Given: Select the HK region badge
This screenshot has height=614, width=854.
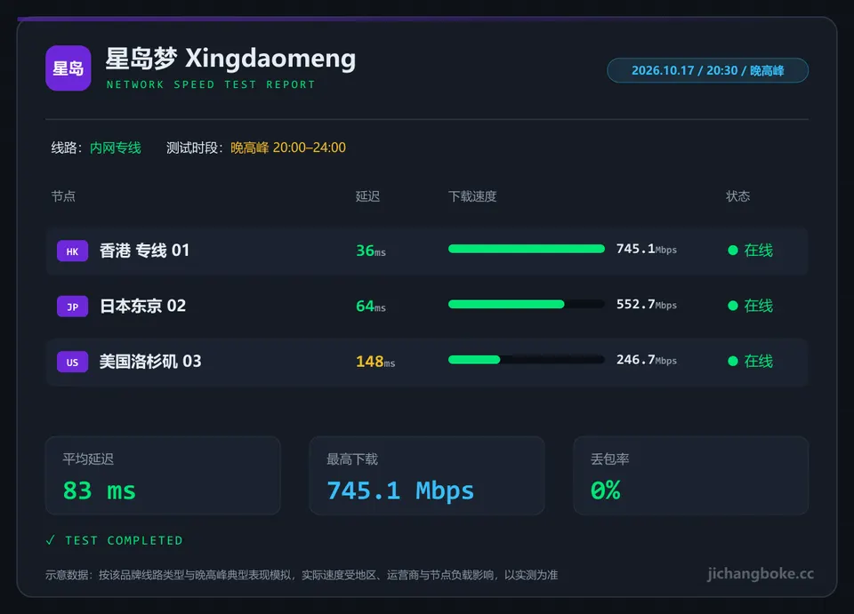Looking at the screenshot, I should (72, 251).
